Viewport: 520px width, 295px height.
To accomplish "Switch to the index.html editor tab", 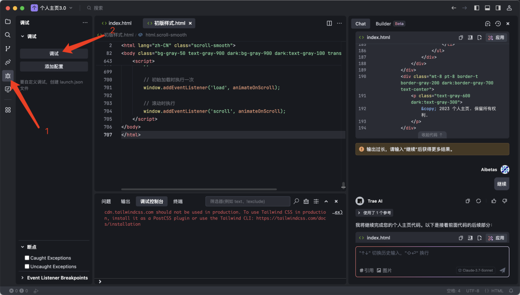I will (117, 23).
